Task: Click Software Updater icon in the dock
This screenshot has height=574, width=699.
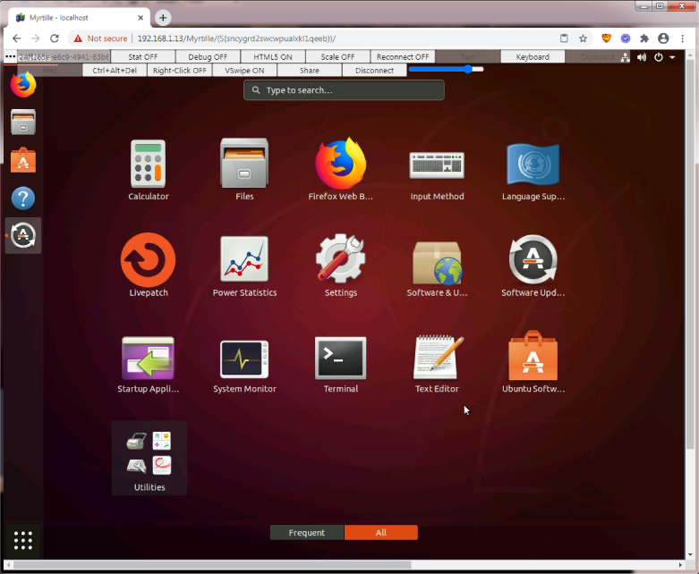Action: tap(23, 235)
